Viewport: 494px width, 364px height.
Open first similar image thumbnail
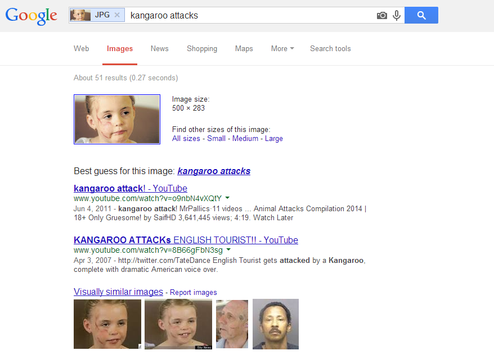107,324
